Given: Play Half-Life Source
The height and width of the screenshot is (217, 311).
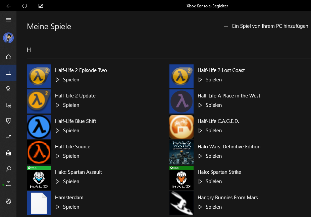Looking at the screenshot, I should pyautogui.click(x=67, y=156).
